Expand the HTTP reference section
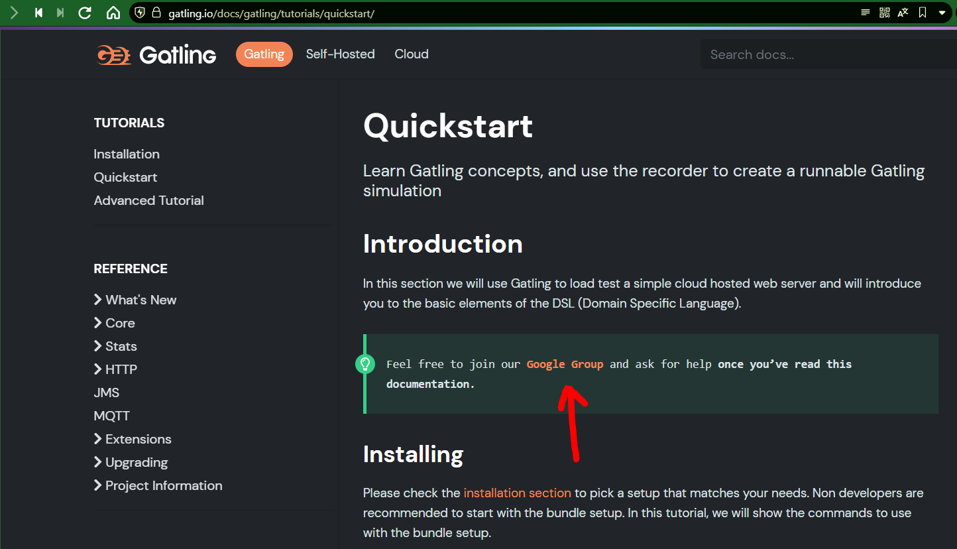This screenshot has height=549, width=957. click(115, 369)
